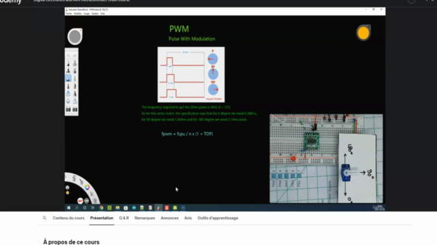Open the Annonces tab
This screenshot has height=245, width=437.
click(x=169, y=218)
